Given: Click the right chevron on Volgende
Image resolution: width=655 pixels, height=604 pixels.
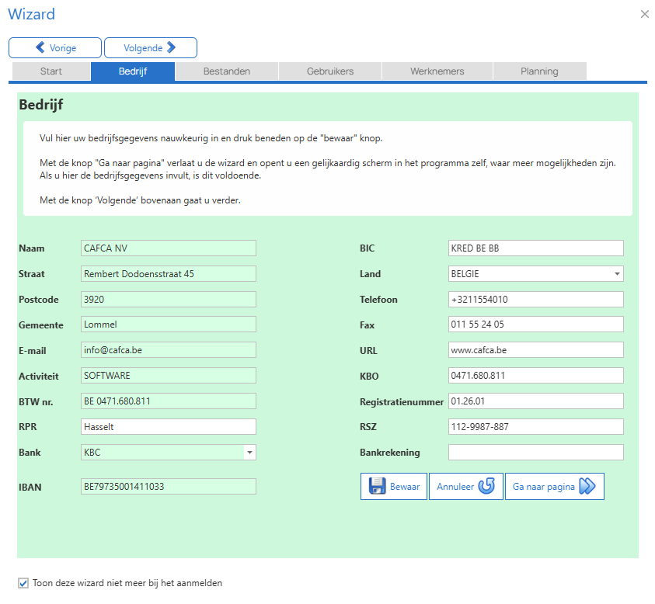Looking at the screenshot, I should pos(171,47).
